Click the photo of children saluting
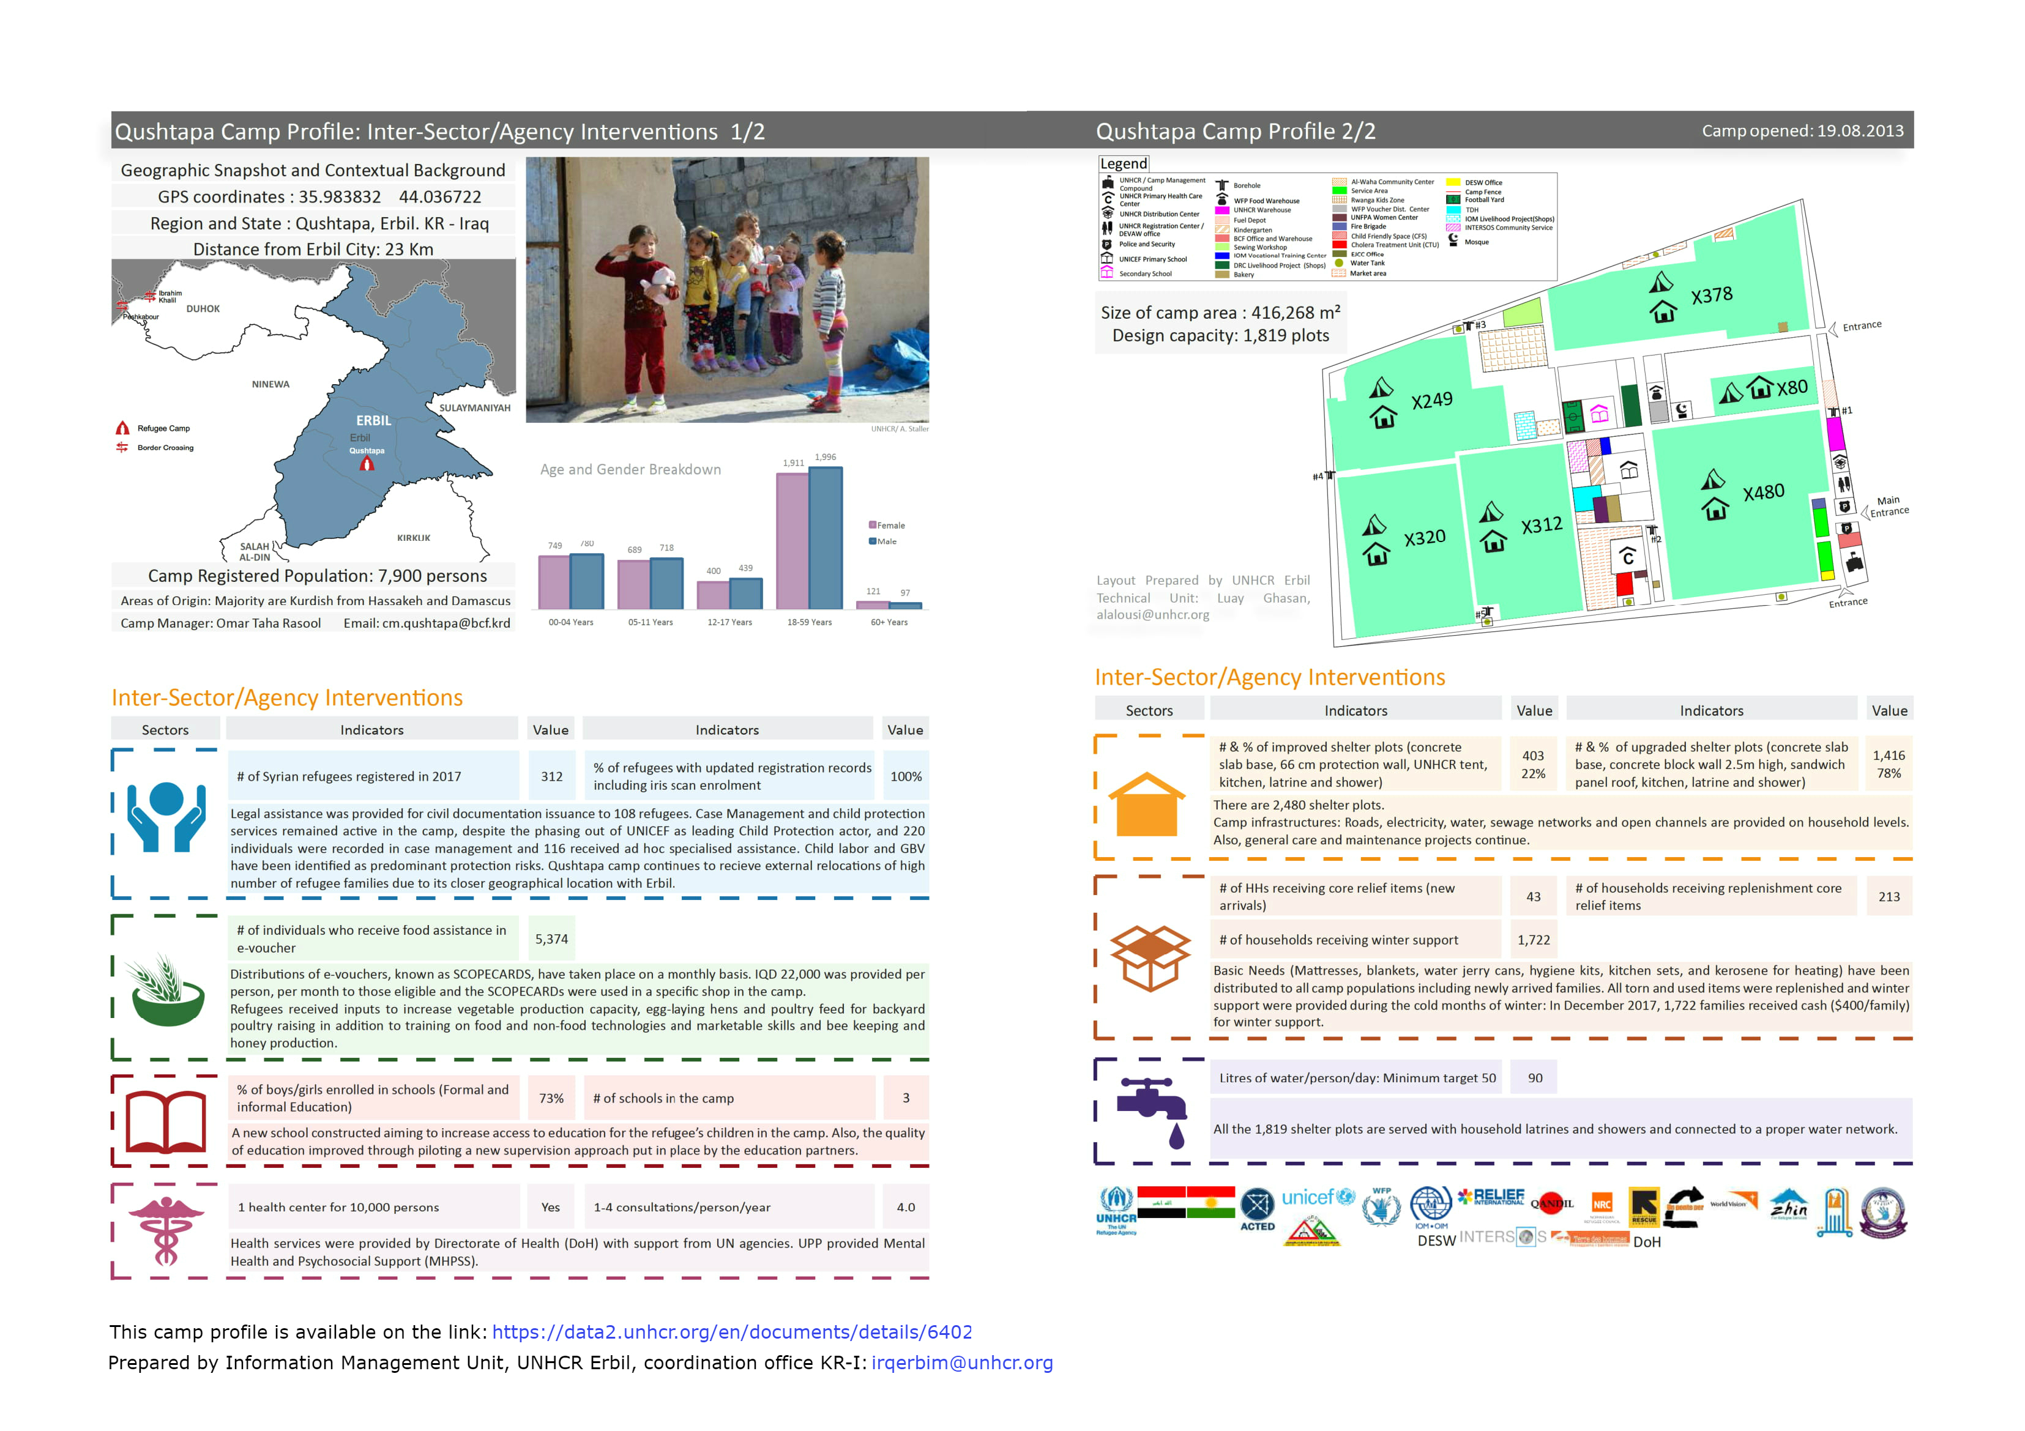 click(727, 290)
